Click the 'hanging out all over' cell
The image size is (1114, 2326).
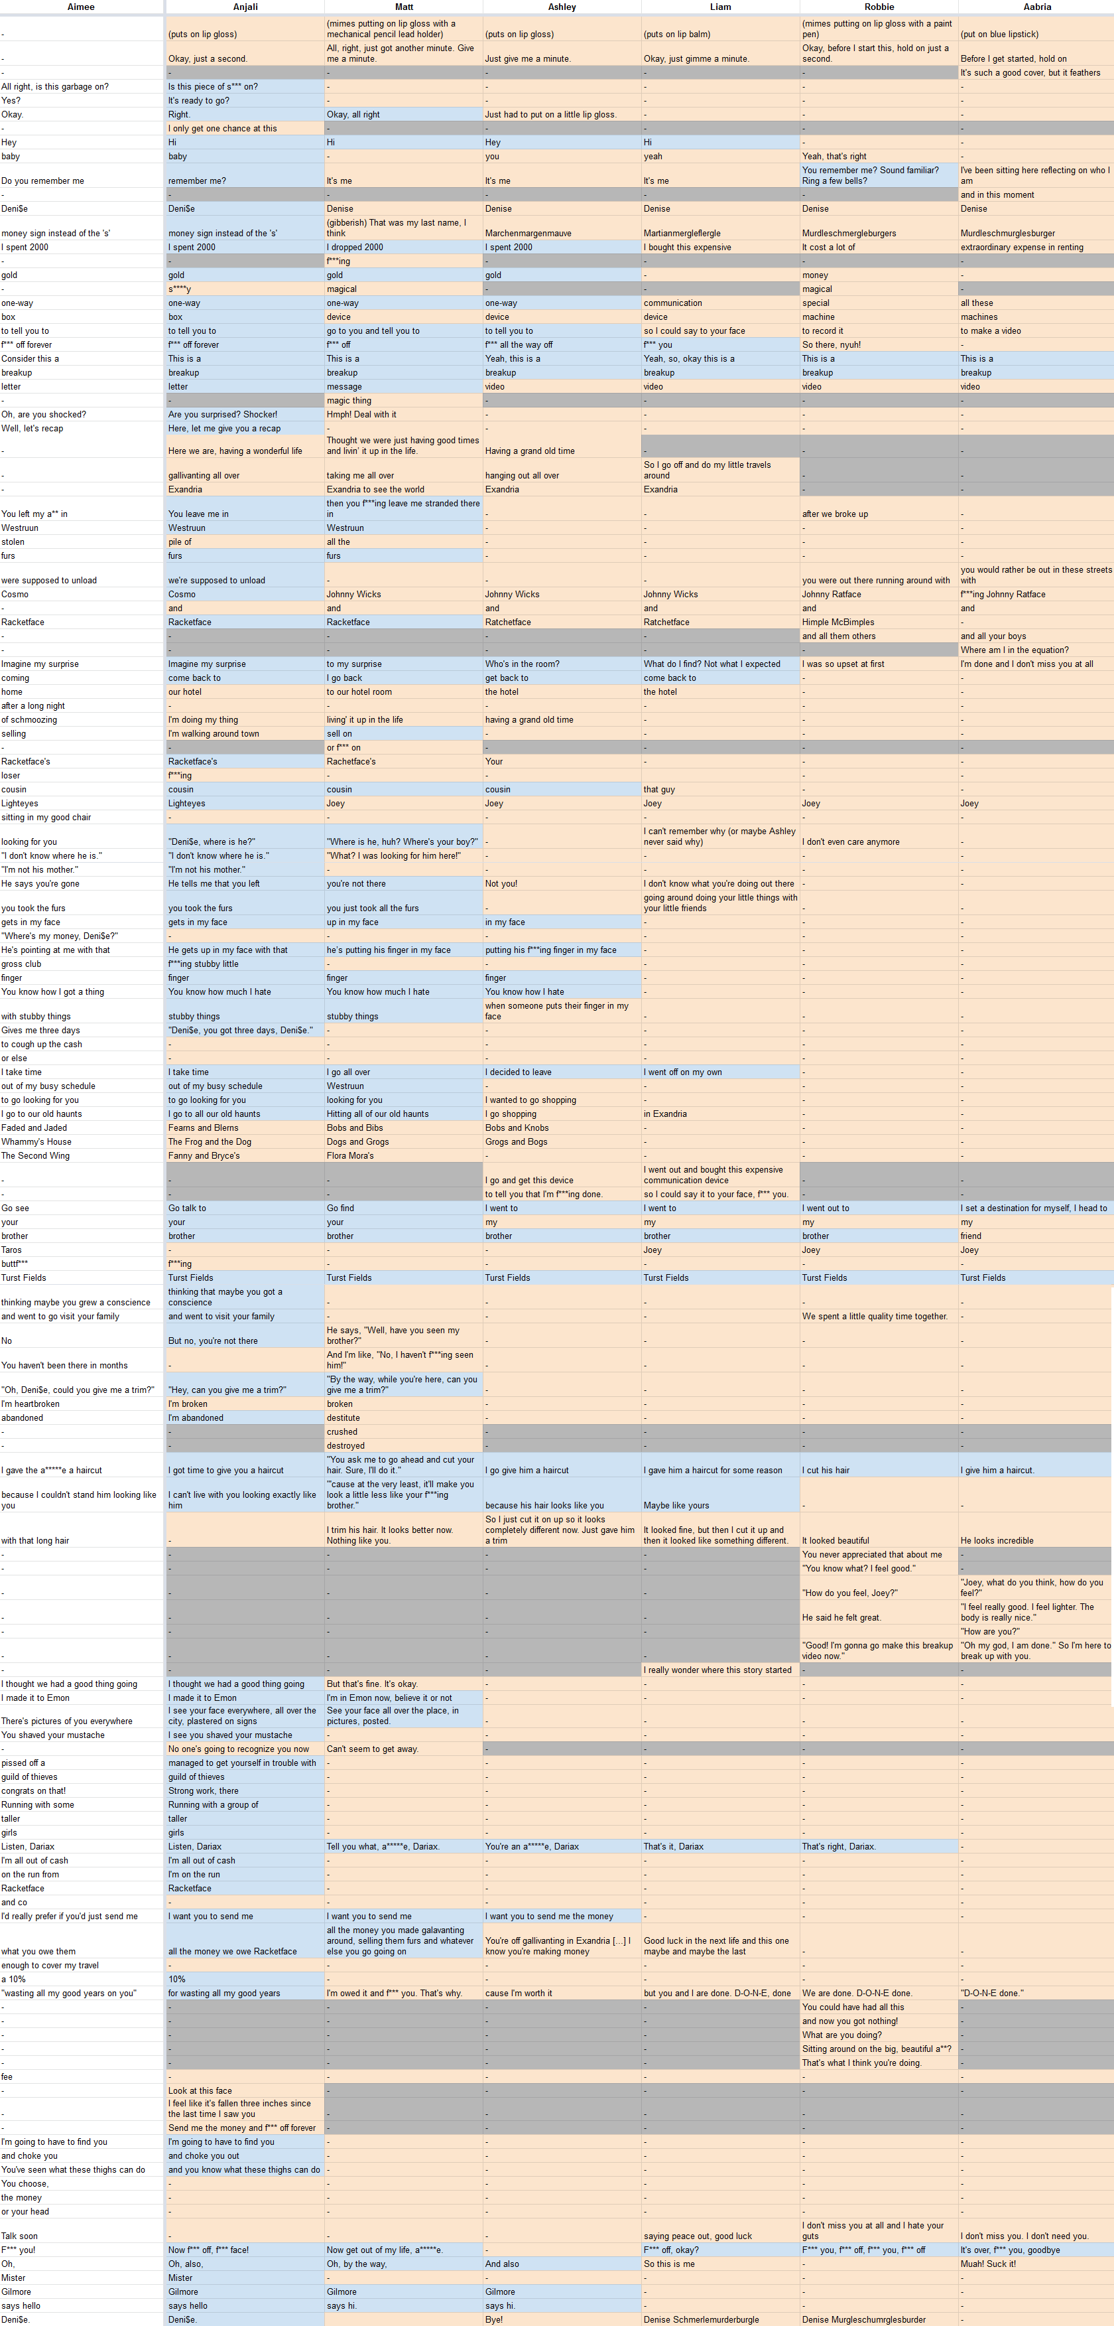(x=562, y=471)
